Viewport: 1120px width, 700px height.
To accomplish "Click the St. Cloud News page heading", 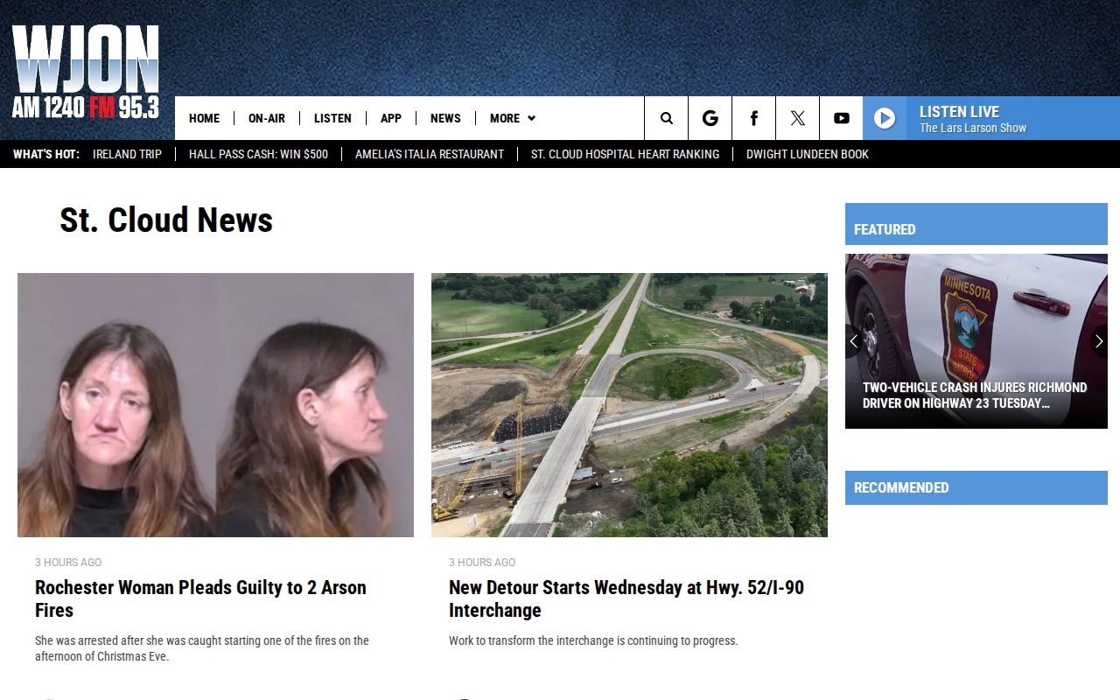I will coord(166,220).
